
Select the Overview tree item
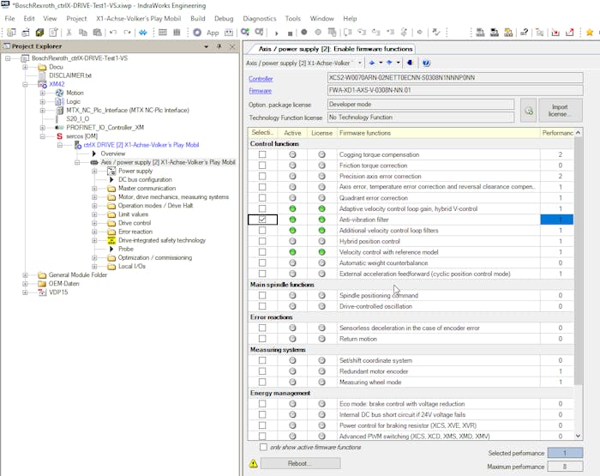[113, 154]
